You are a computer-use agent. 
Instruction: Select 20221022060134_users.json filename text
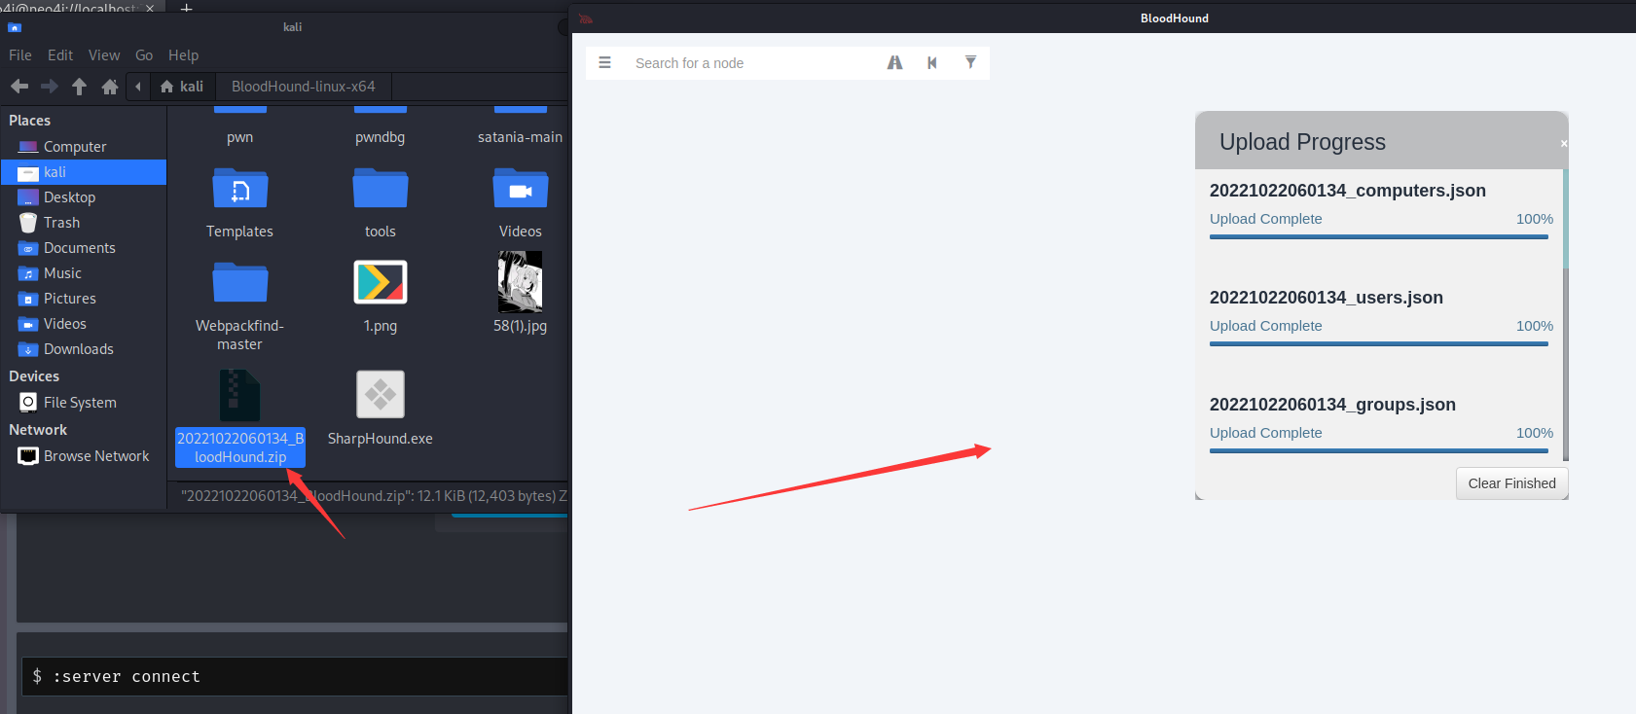pyautogui.click(x=1326, y=298)
